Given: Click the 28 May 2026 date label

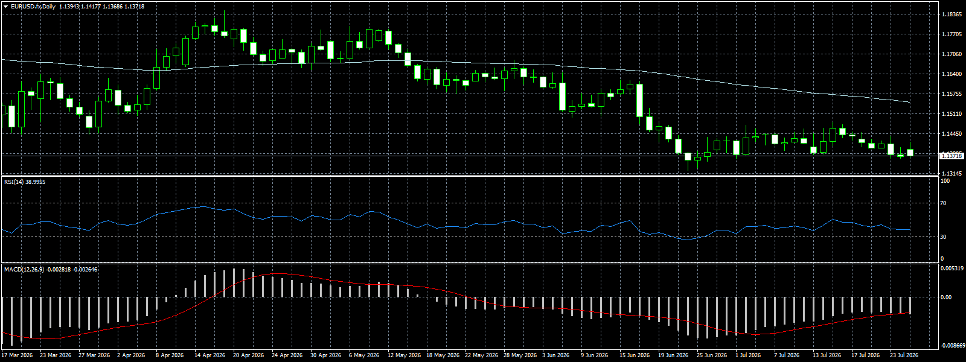Looking at the screenshot, I should (520, 355).
